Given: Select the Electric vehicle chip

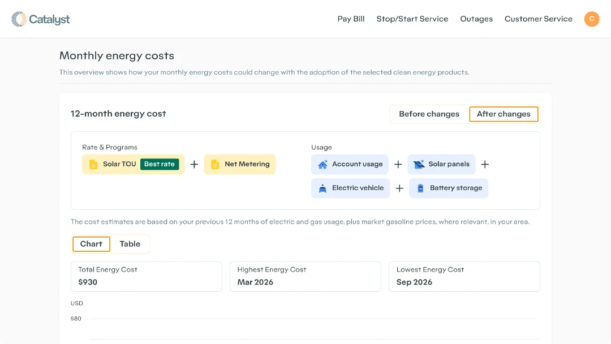Looking at the screenshot, I should (350, 188).
